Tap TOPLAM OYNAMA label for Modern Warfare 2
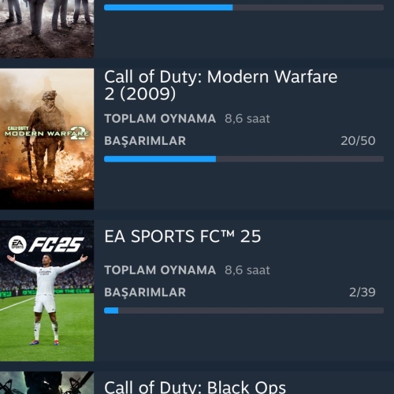This screenshot has width=394, height=394. pos(160,118)
